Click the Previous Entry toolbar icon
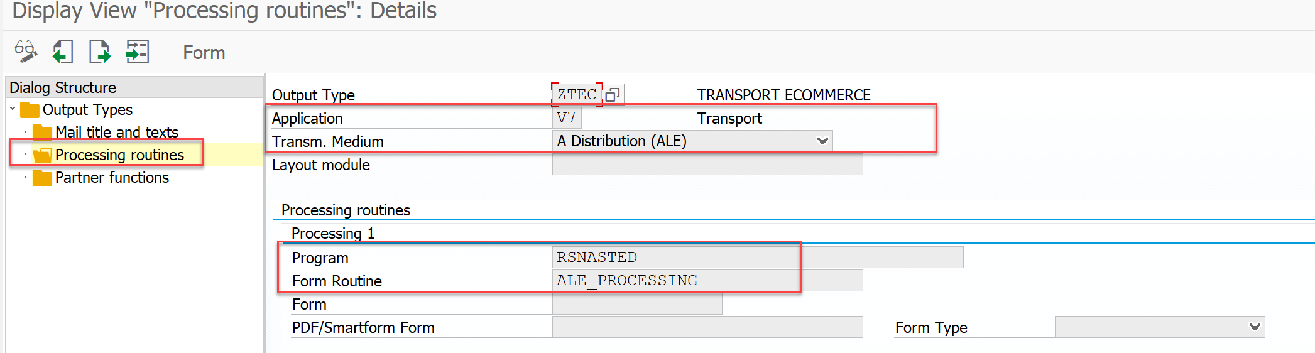Image resolution: width=1315 pixels, height=353 pixels. click(62, 52)
